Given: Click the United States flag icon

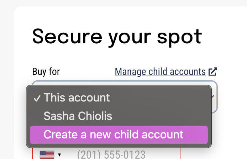Looking at the screenshot, I should pyautogui.click(x=47, y=155).
